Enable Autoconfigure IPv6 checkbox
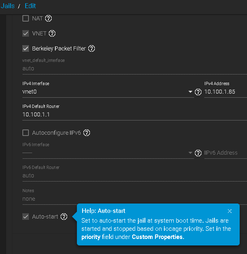The image size is (247, 254). 26,133
